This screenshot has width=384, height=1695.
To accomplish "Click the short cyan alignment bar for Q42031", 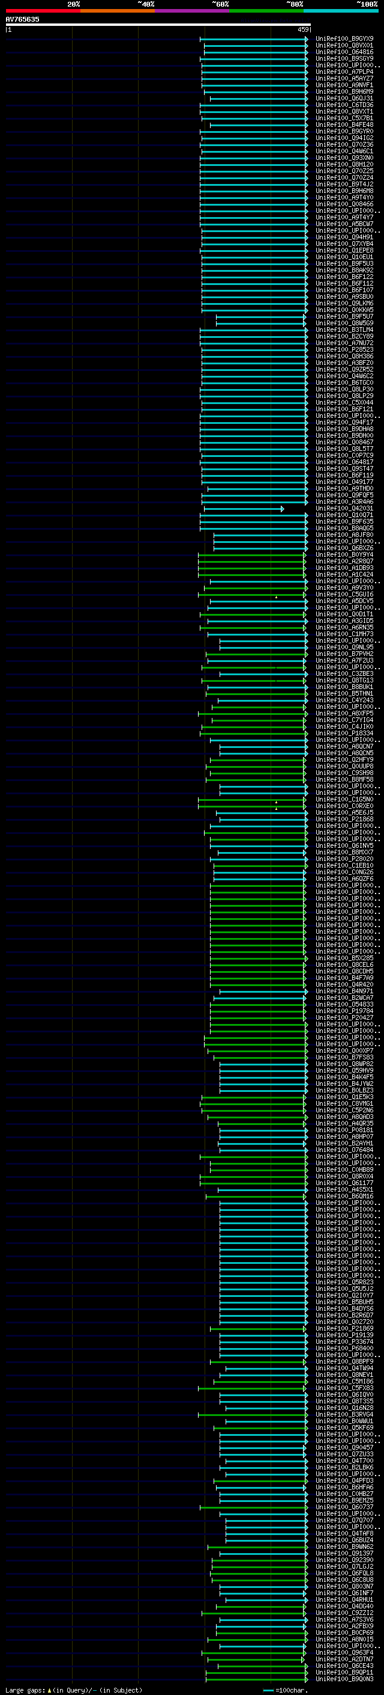I will 244,509.
